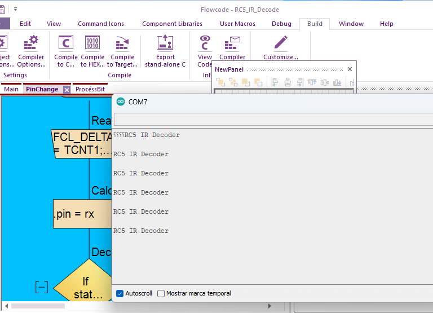This screenshot has width=433, height=313.
Task: Open the Window ribbon tab
Action: pos(351,24)
